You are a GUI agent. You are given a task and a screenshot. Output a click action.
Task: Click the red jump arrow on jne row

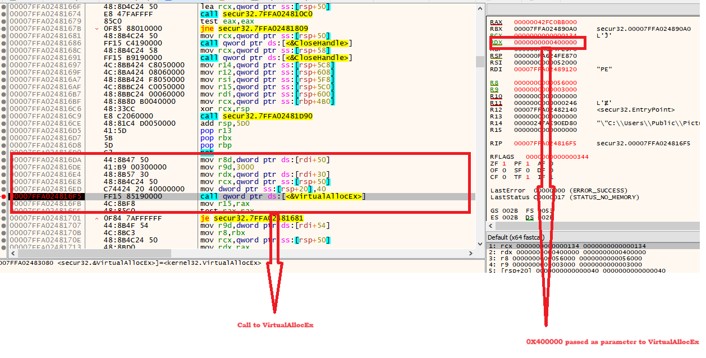98,28
